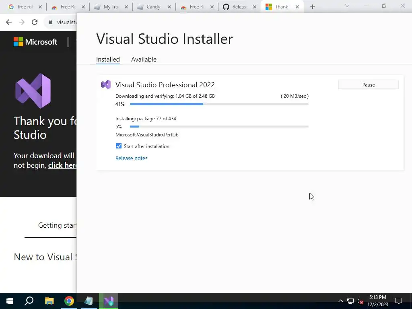Click the GitHub favicon on Releases tab
Screen dimensions: 412x309
coord(226,7)
